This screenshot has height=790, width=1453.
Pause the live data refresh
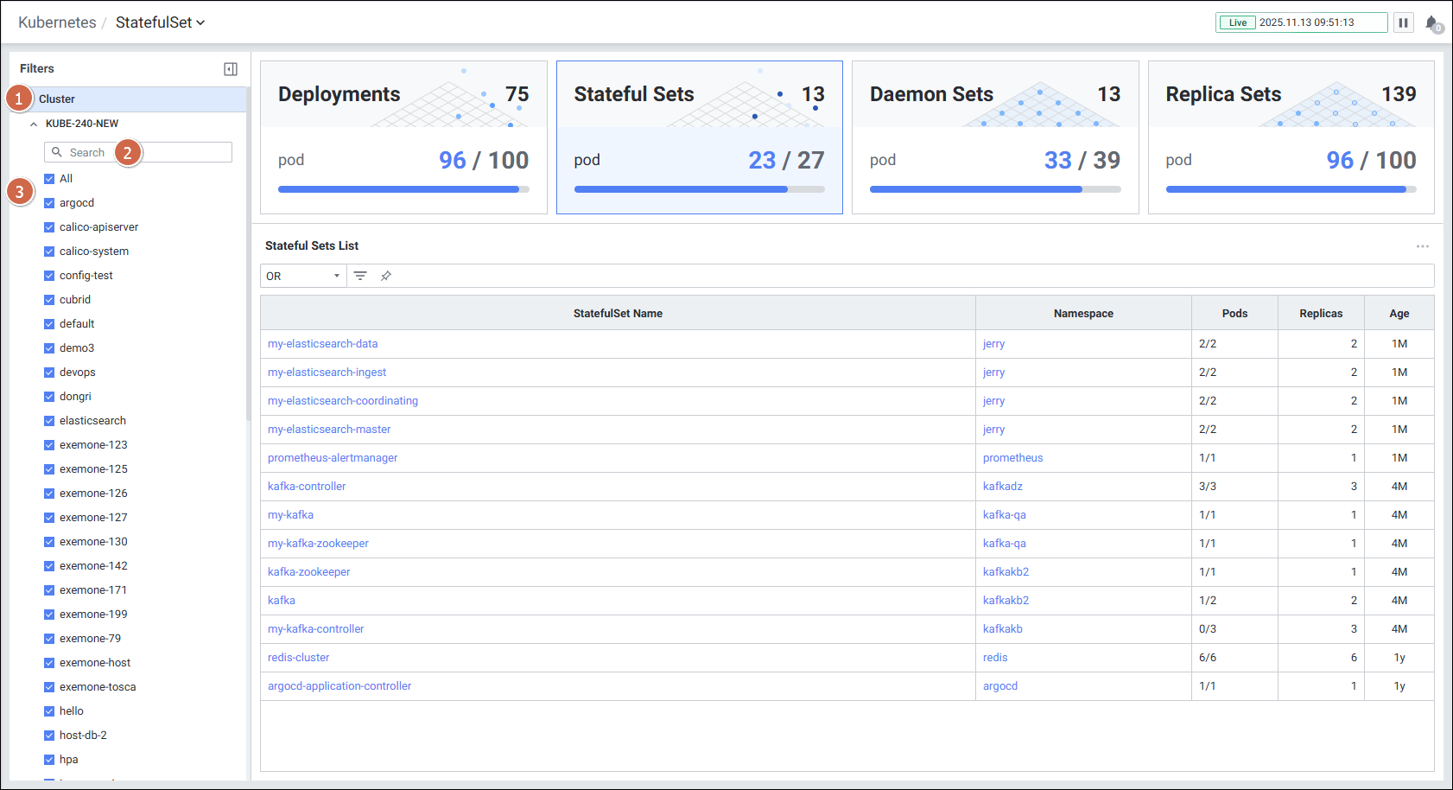pyautogui.click(x=1403, y=22)
